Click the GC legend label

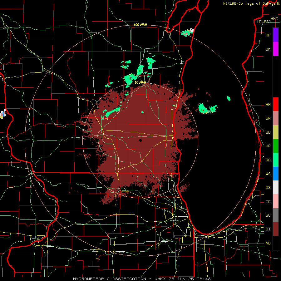click(x=268, y=215)
